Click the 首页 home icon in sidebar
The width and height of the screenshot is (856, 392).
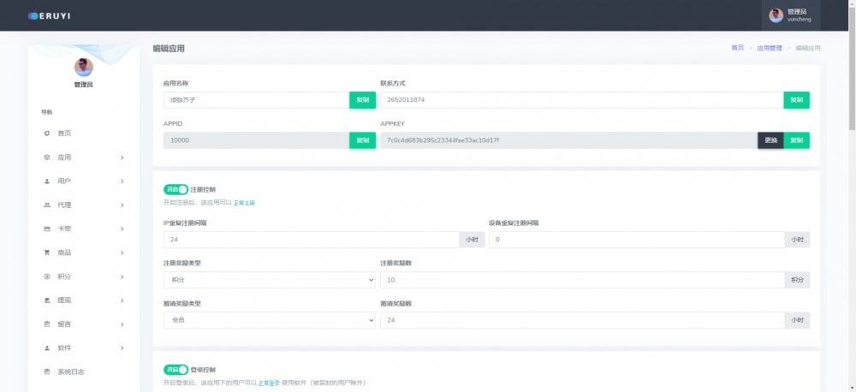pos(47,134)
